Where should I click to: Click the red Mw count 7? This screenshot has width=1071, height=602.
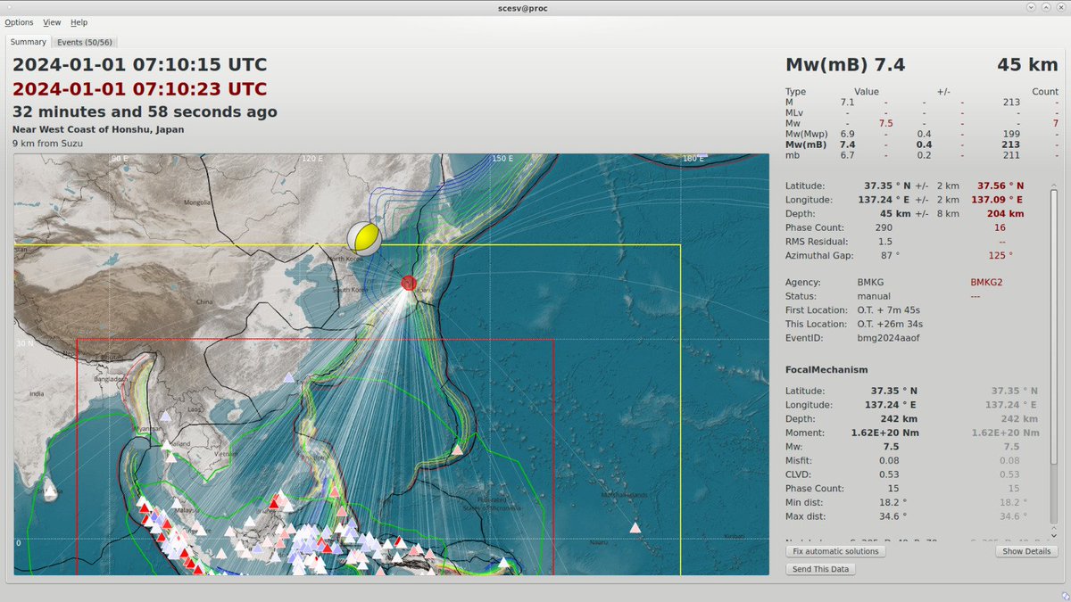pyautogui.click(x=1055, y=123)
